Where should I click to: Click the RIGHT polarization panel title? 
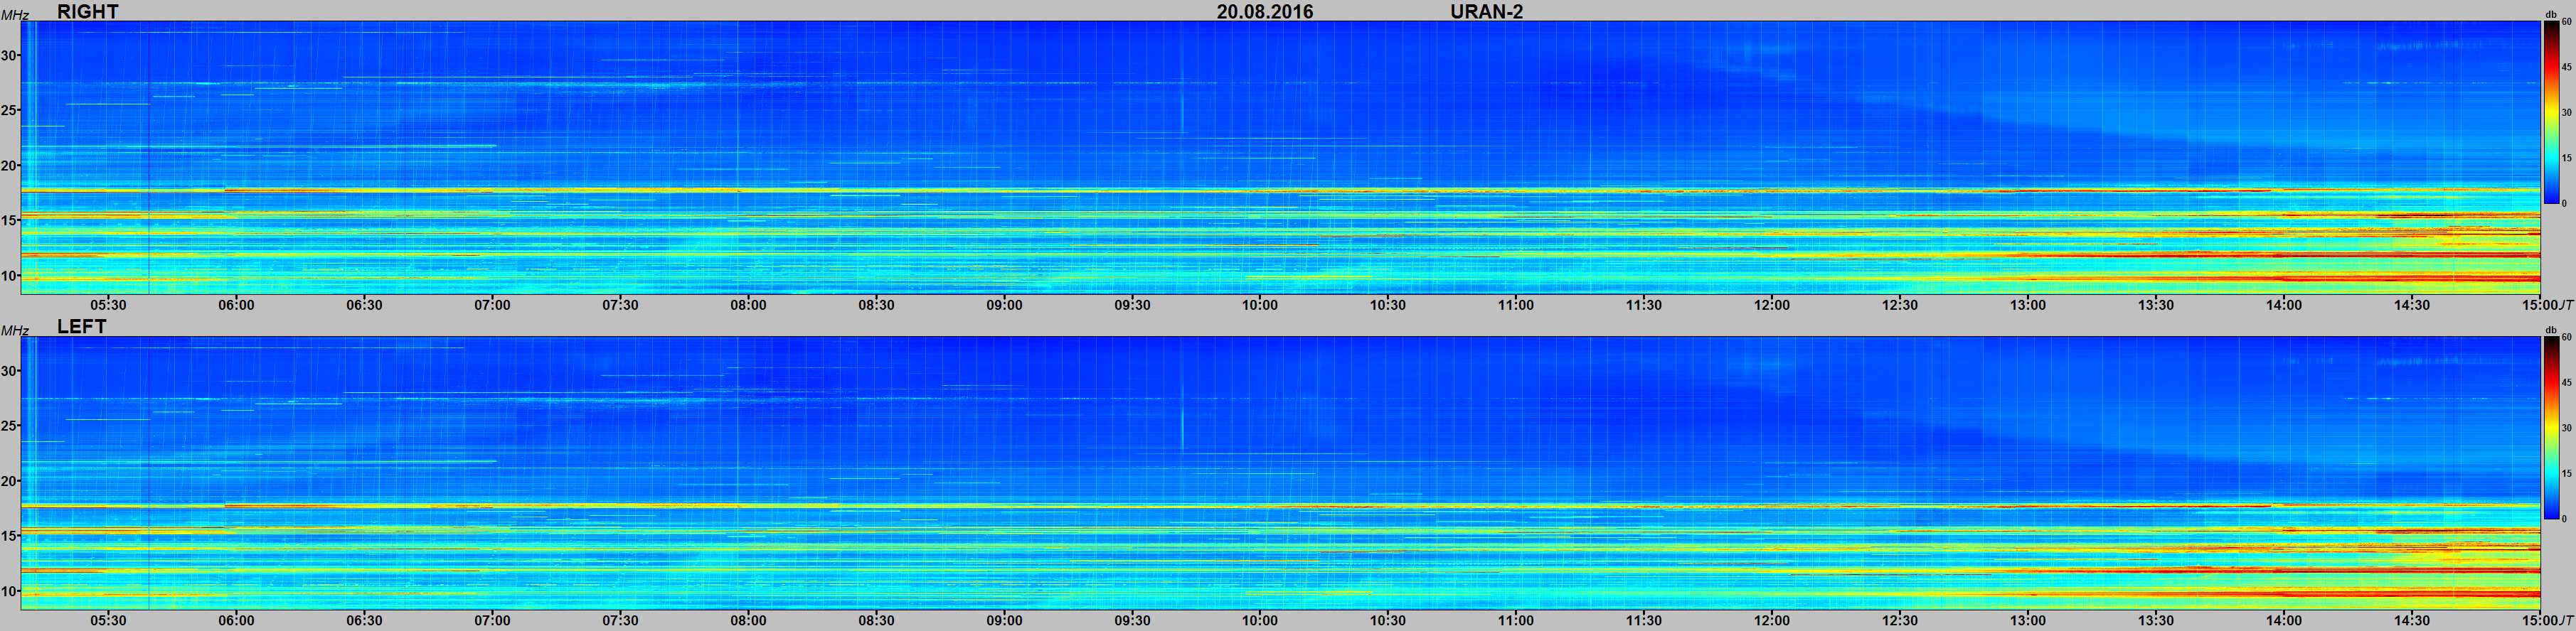tap(87, 11)
